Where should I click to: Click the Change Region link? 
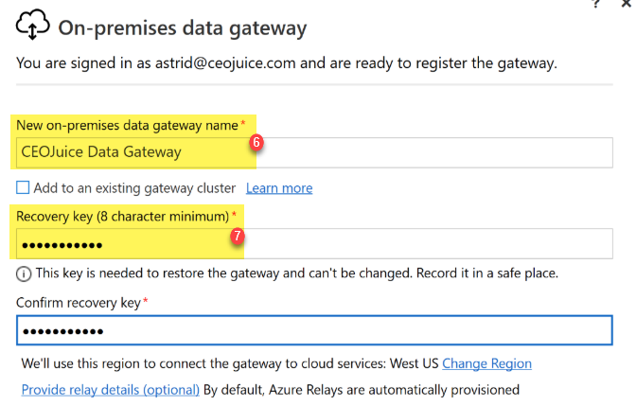click(486, 363)
